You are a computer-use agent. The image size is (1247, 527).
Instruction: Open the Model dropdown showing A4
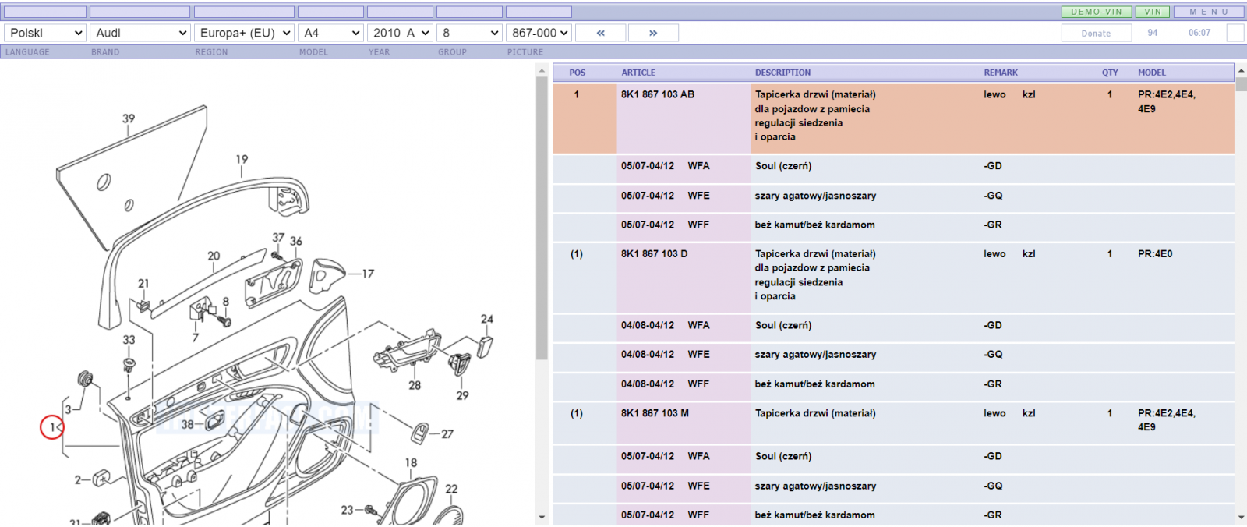330,33
